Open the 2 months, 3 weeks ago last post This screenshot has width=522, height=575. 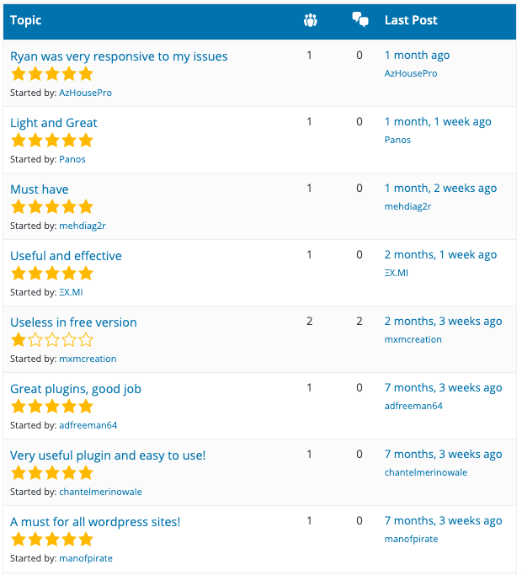point(443,322)
